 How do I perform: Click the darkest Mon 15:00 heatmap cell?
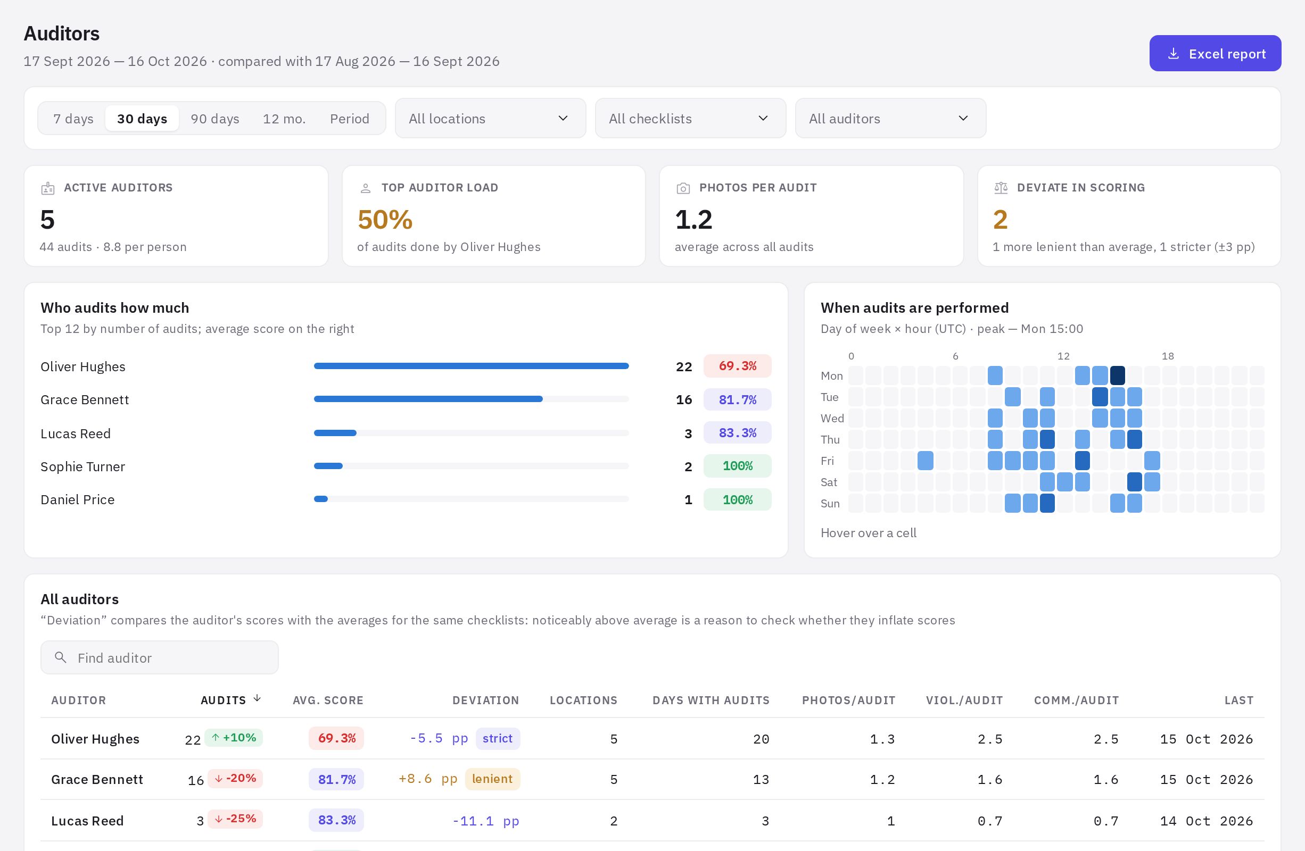(1117, 376)
